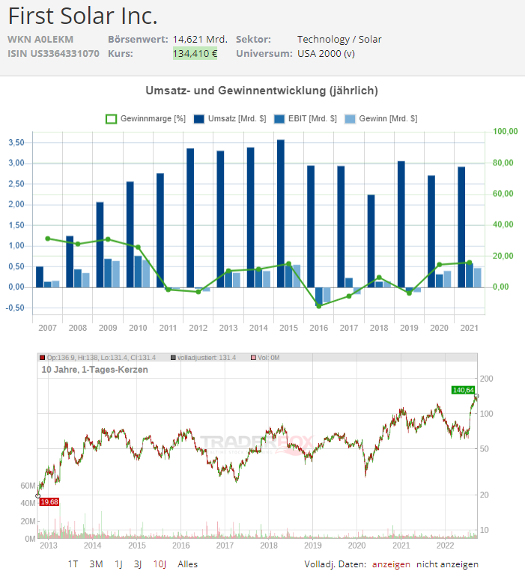Click the First Solar Inc. heading
Image resolution: width=525 pixels, height=580 pixels.
click(x=83, y=16)
